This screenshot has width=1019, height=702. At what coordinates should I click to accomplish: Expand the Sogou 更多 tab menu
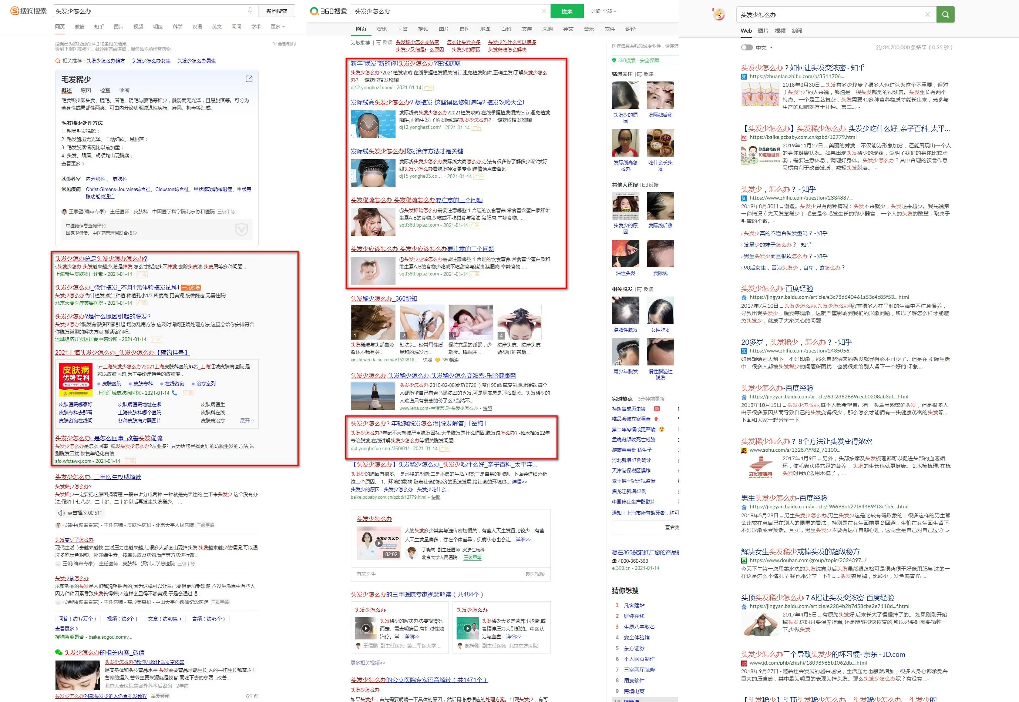[x=278, y=27]
